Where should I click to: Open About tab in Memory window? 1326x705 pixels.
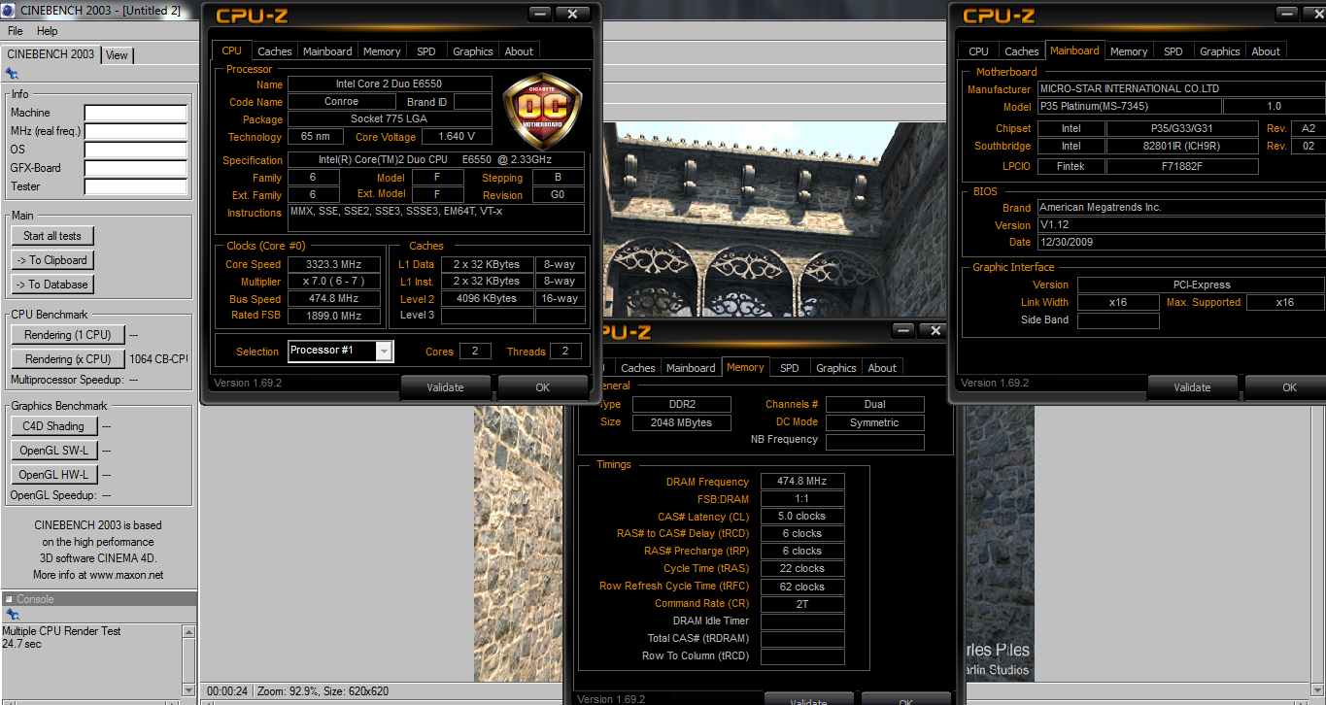coord(882,368)
